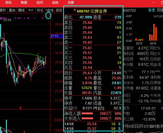Click the red diamond marker beside circled icon
The image size is (163, 133).
point(44,16)
